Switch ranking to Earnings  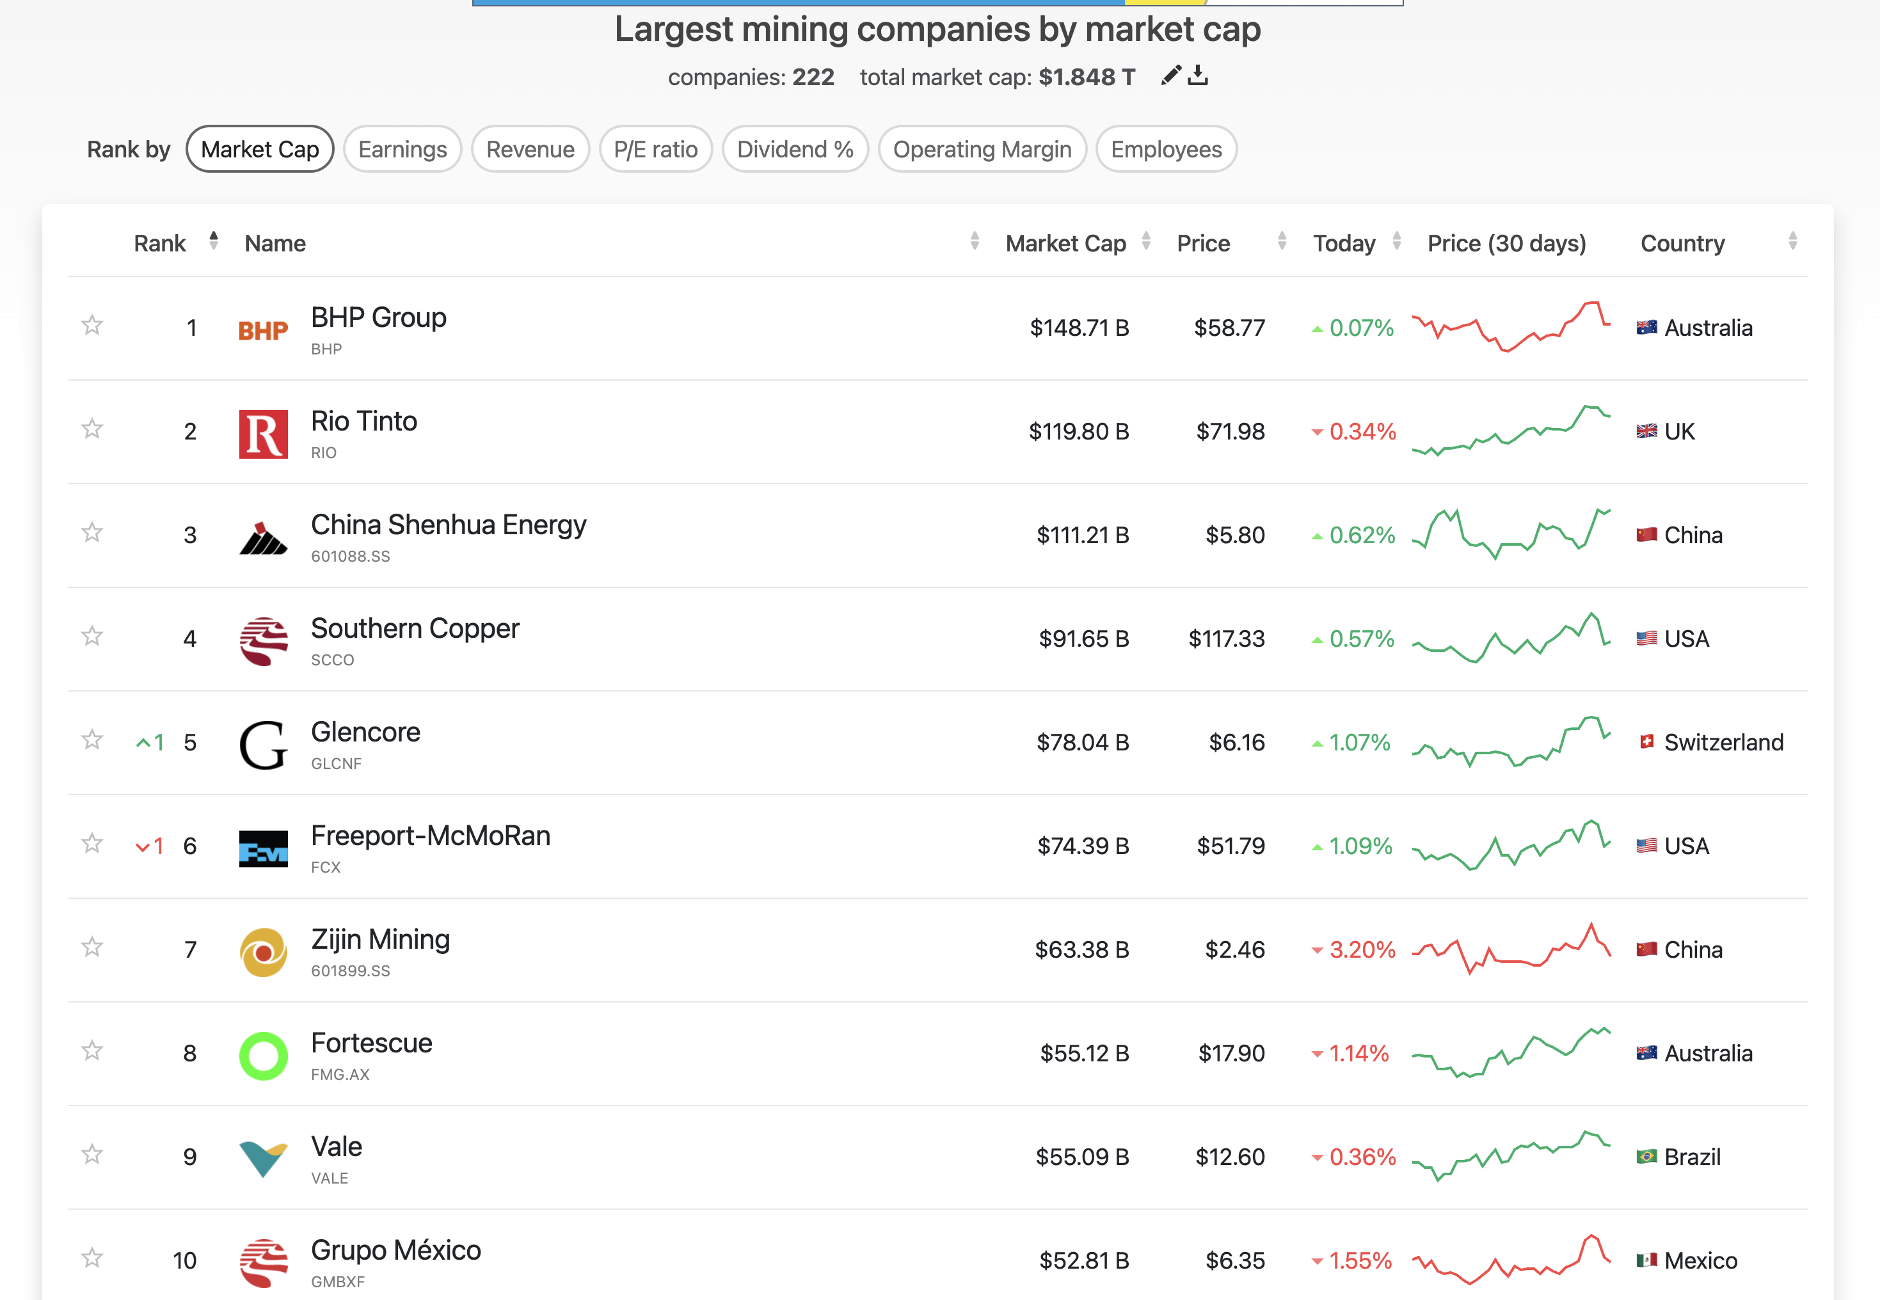click(x=402, y=149)
